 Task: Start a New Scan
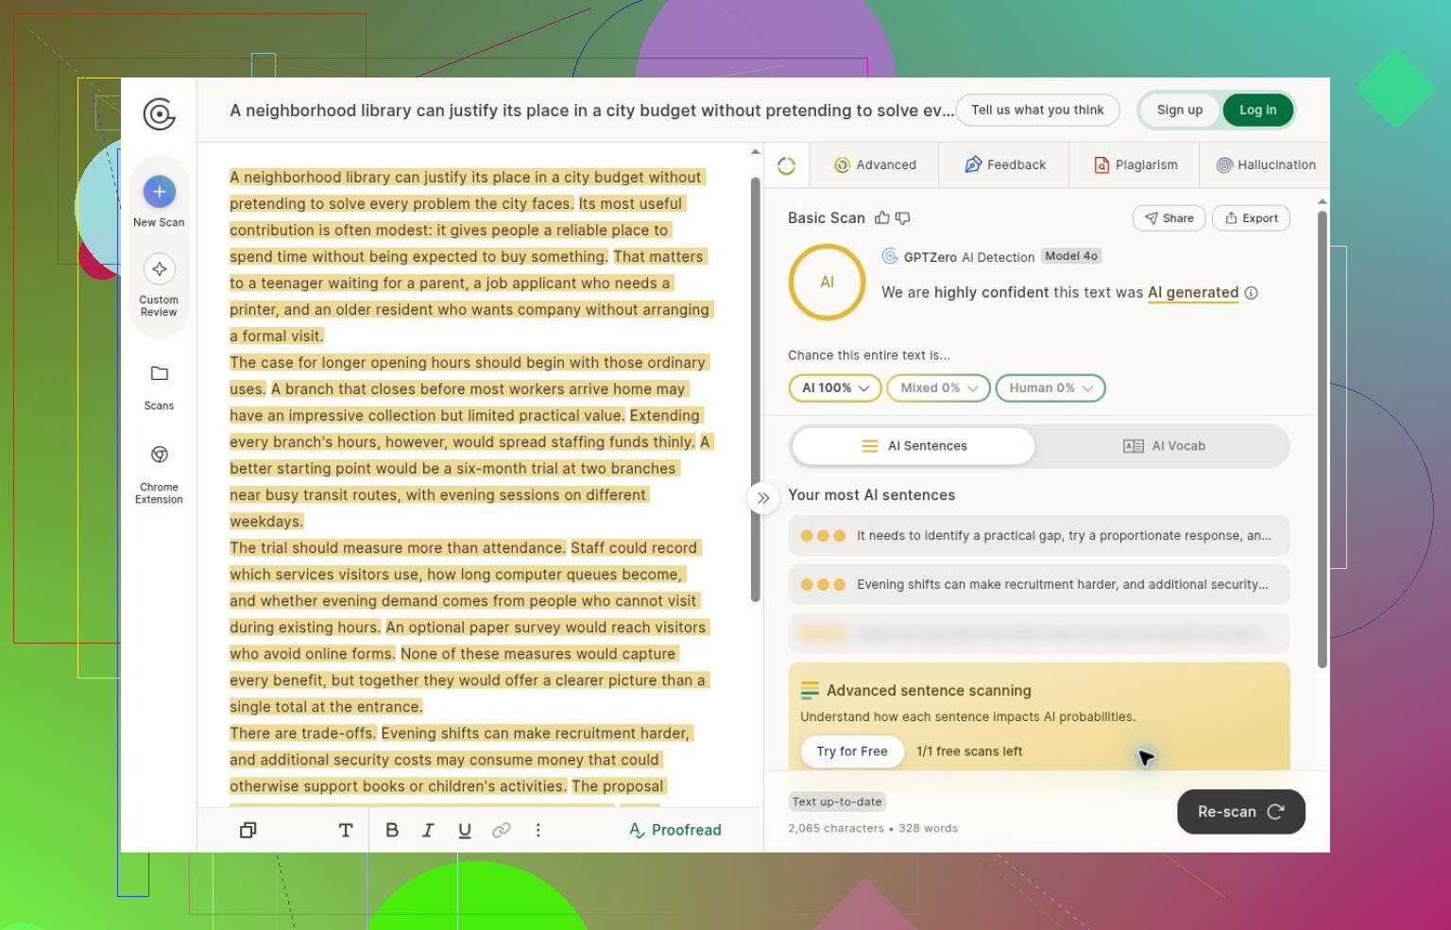(159, 201)
